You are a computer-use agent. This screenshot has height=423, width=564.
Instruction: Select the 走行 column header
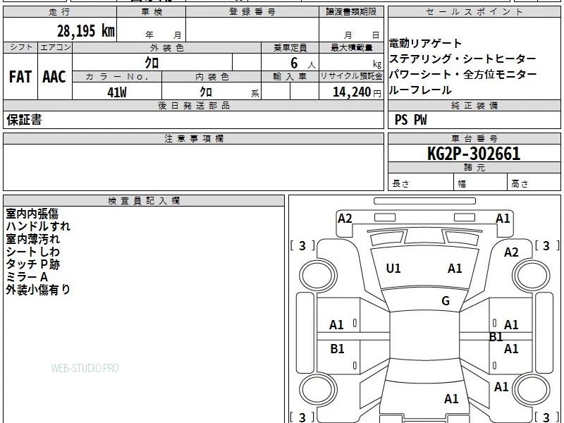60,12
